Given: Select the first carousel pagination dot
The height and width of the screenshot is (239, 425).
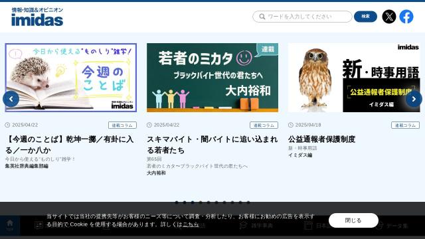Looking at the screenshot, I should click(x=177, y=202).
